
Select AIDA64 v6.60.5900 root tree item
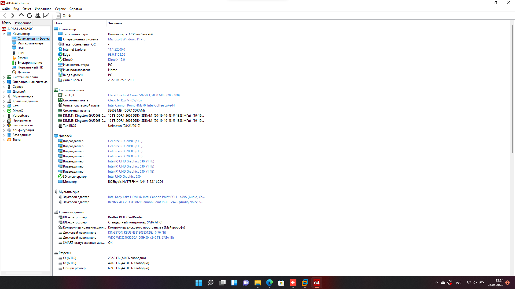point(18,29)
